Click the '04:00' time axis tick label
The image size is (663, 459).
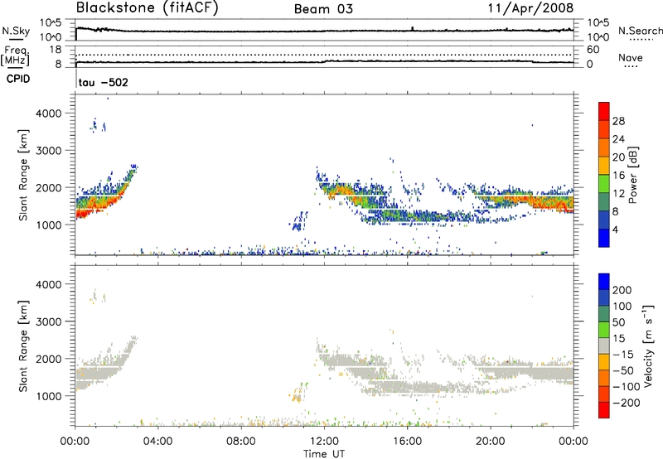(157, 442)
